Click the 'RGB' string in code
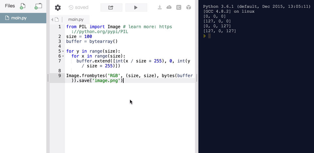 coord(115,76)
